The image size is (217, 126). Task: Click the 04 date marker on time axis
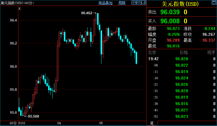(x=59, y=123)
